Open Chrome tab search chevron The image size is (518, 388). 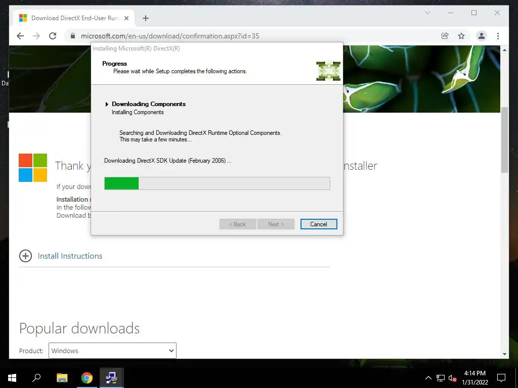427,13
